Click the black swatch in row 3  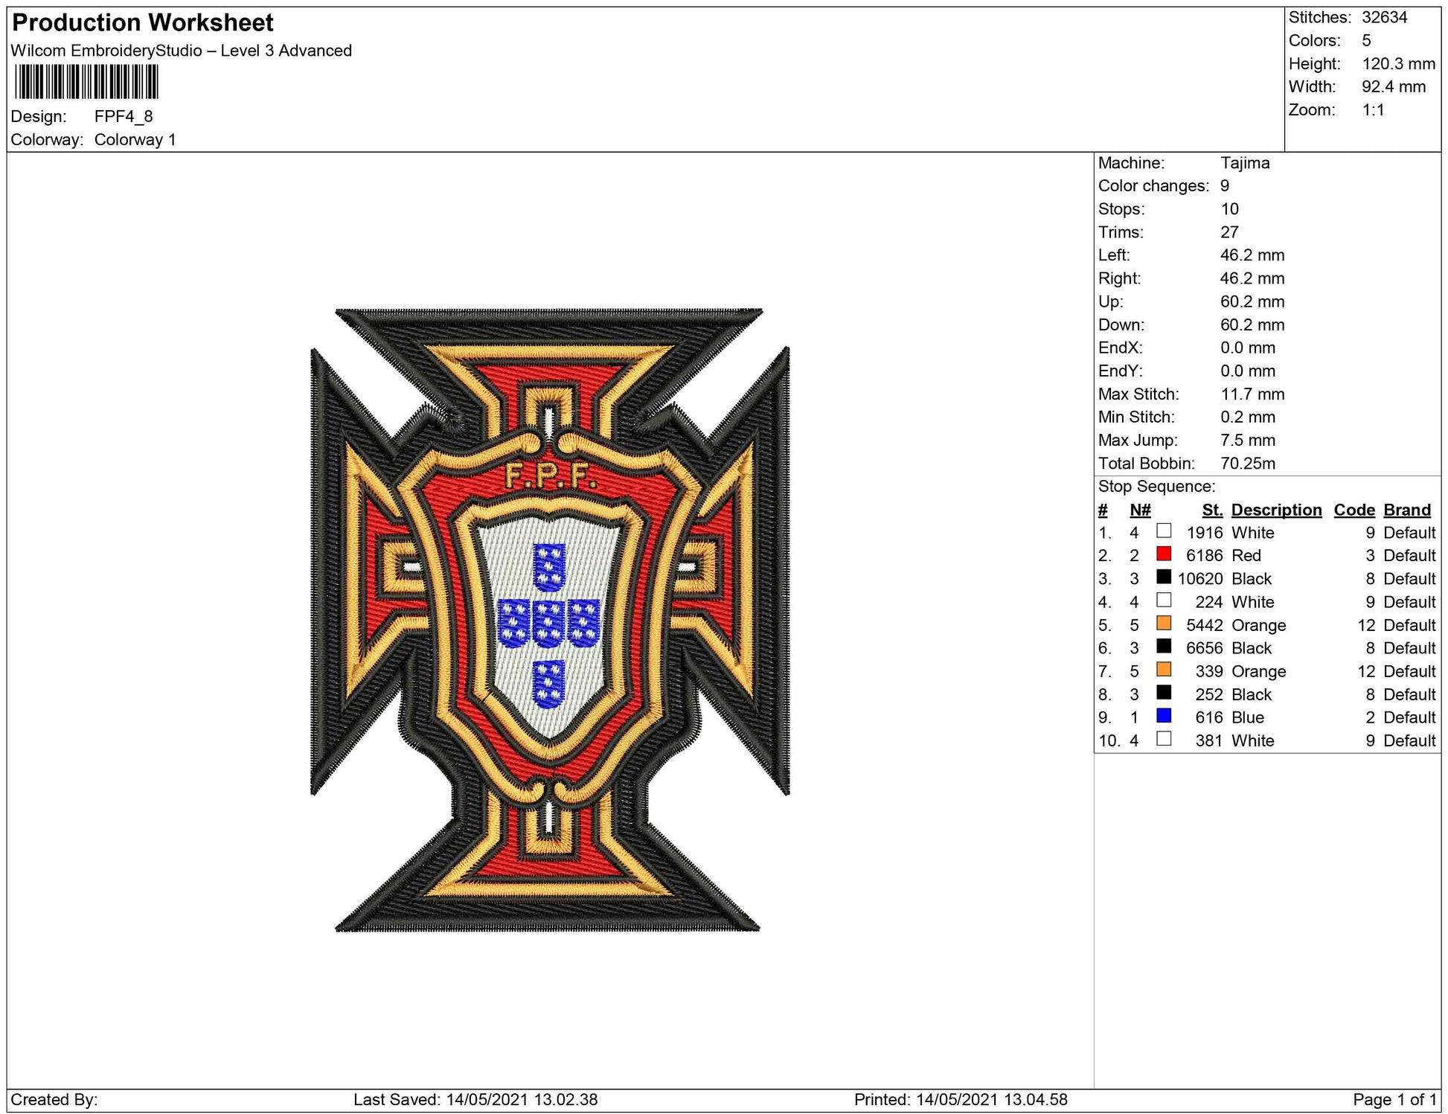1164,577
